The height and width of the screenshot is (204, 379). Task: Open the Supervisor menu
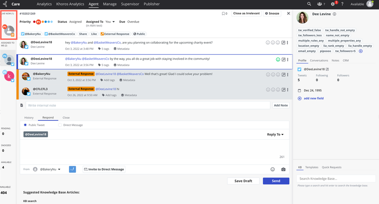[x=130, y=4]
